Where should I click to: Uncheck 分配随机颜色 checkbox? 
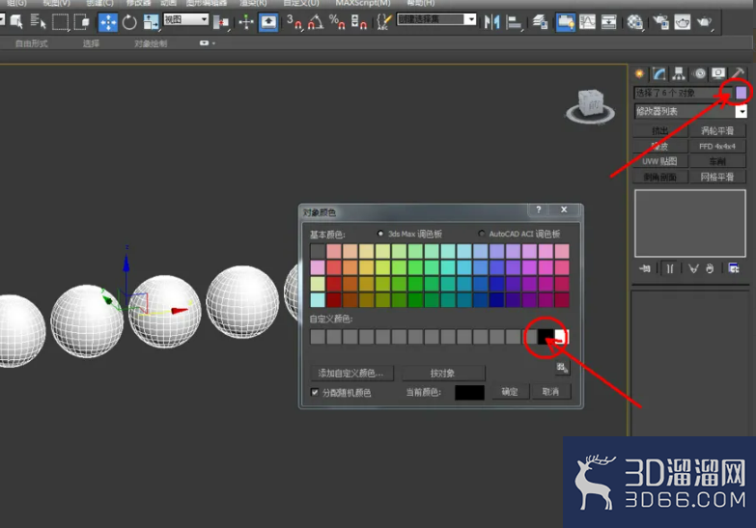coord(315,393)
